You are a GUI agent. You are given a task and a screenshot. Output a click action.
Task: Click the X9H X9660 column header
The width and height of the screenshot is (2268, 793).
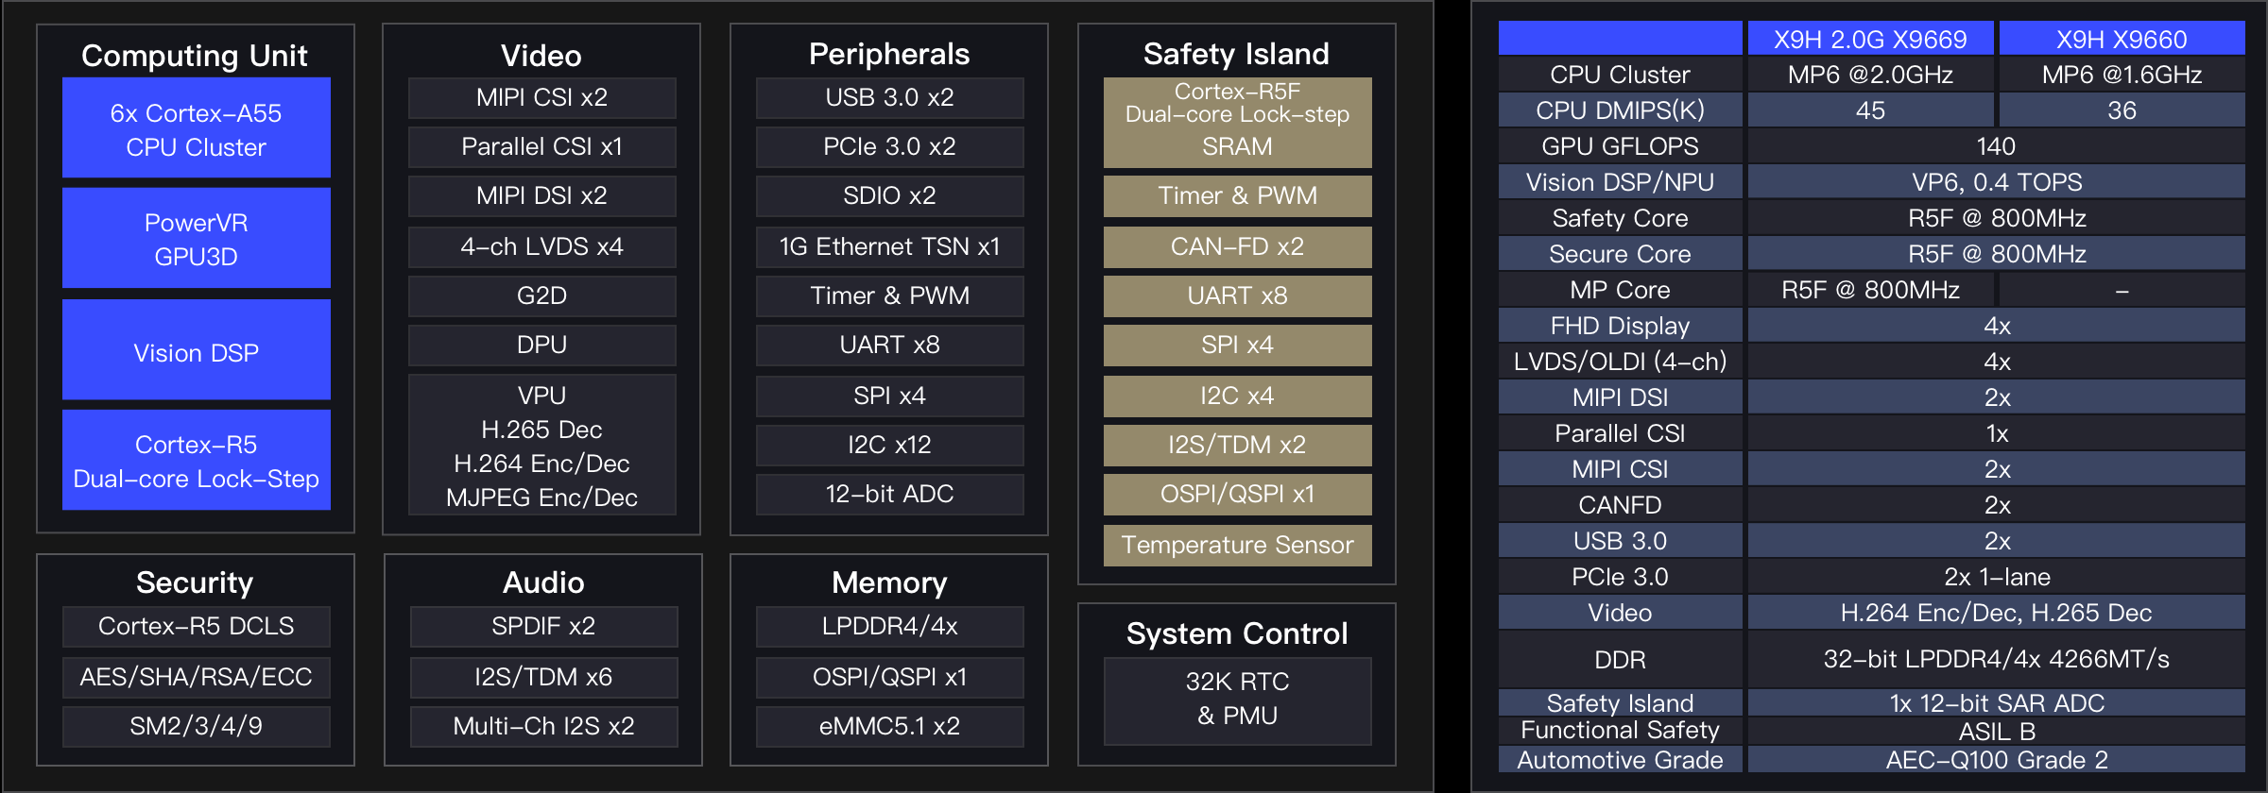point(2122,40)
